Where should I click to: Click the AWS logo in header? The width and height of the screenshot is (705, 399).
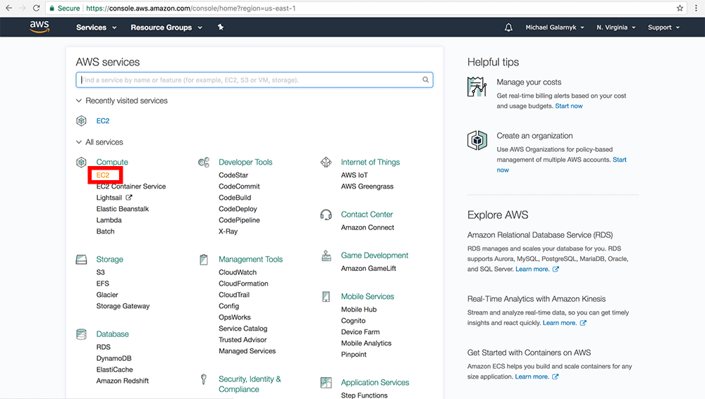(x=39, y=27)
